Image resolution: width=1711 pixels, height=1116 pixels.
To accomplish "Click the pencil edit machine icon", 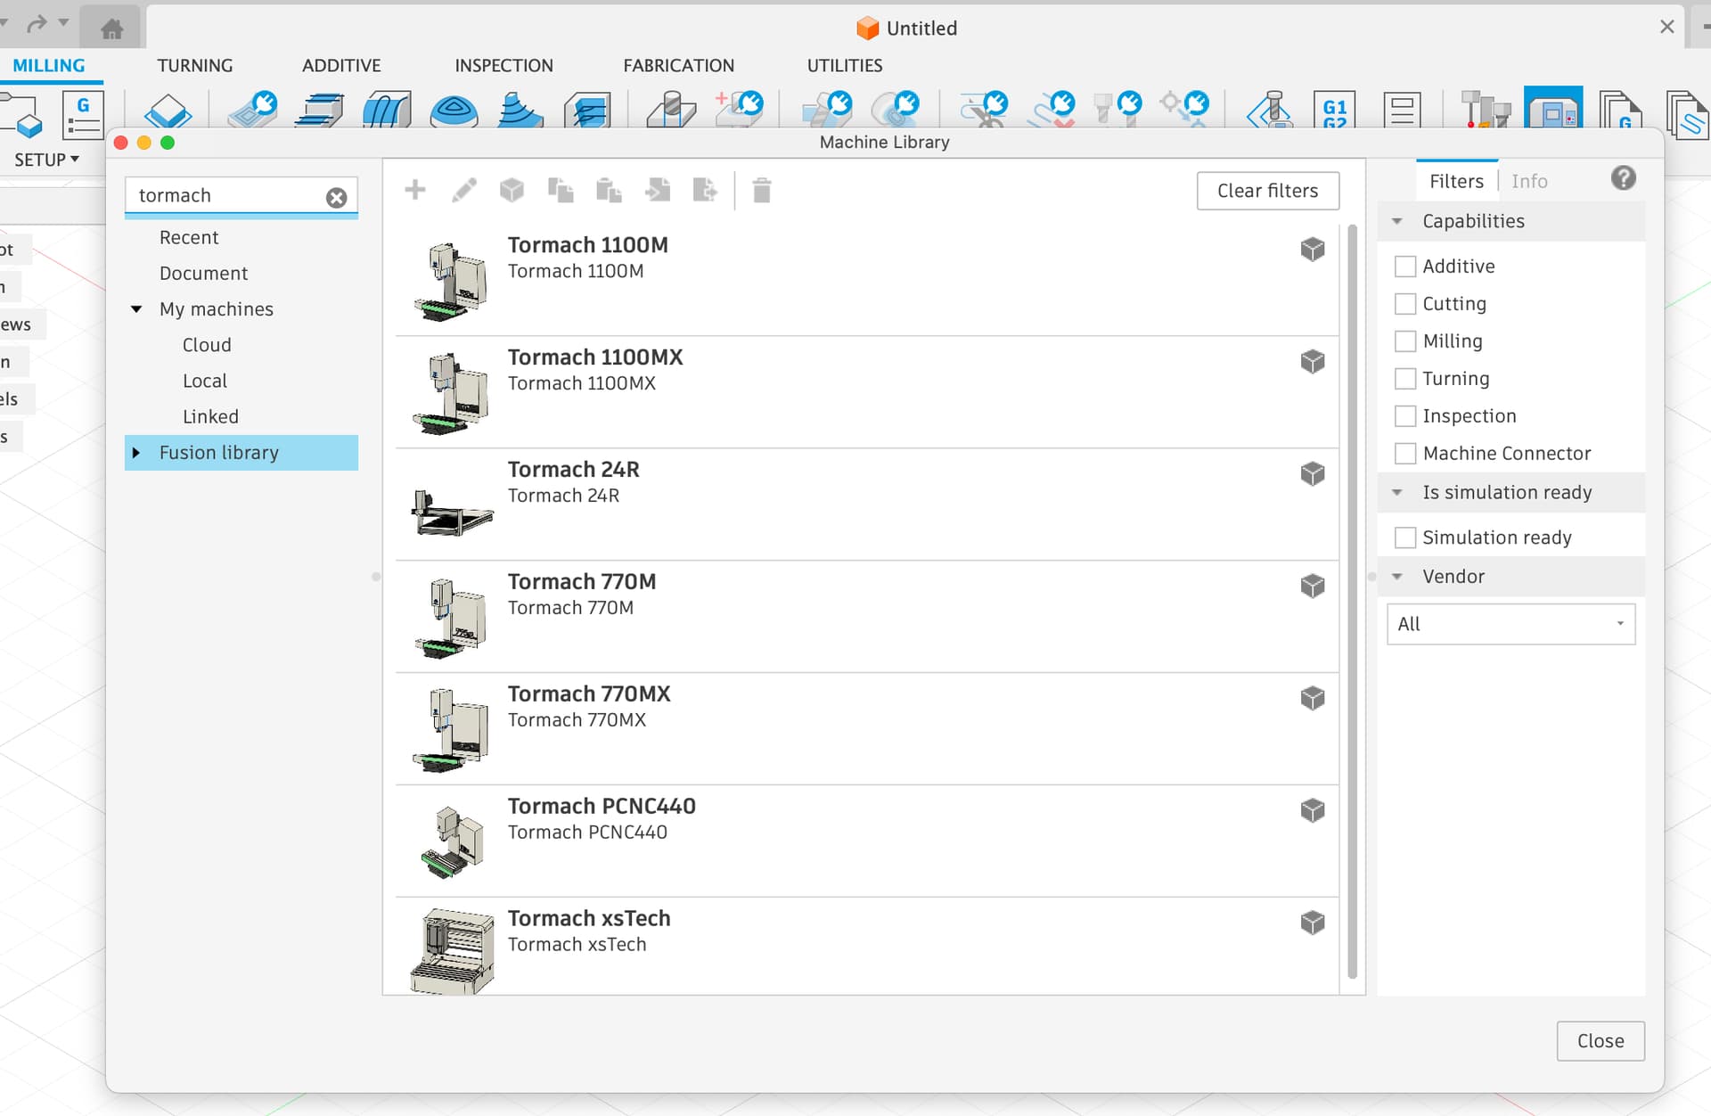I will click(463, 190).
